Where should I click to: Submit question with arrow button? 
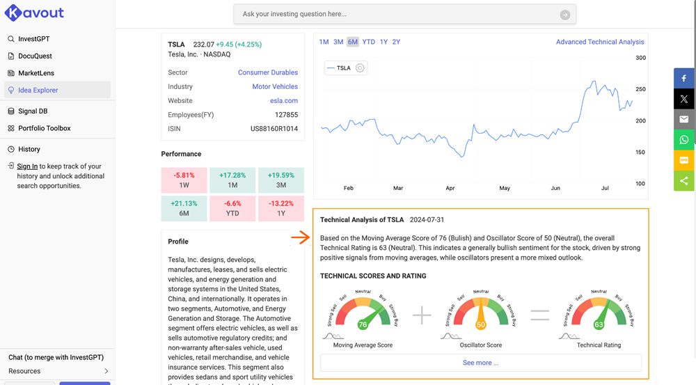point(564,15)
